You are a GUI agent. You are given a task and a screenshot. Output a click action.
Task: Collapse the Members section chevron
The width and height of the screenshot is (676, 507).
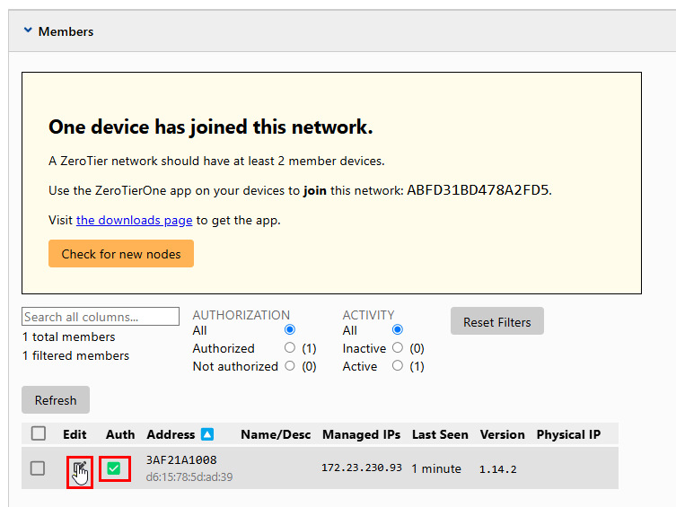coord(28,31)
